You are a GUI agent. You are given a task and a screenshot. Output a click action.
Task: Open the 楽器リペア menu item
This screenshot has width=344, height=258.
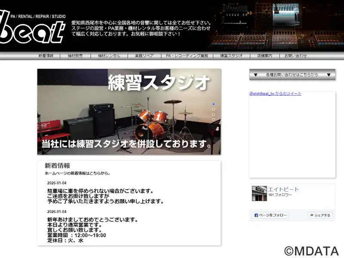[x=144, y=56]
